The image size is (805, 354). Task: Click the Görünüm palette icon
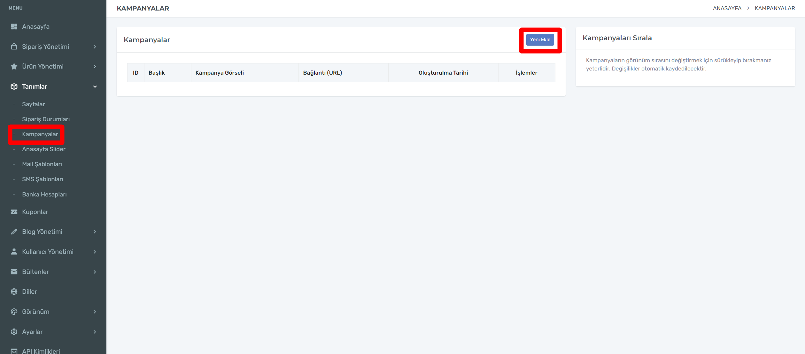pos(14,312)
